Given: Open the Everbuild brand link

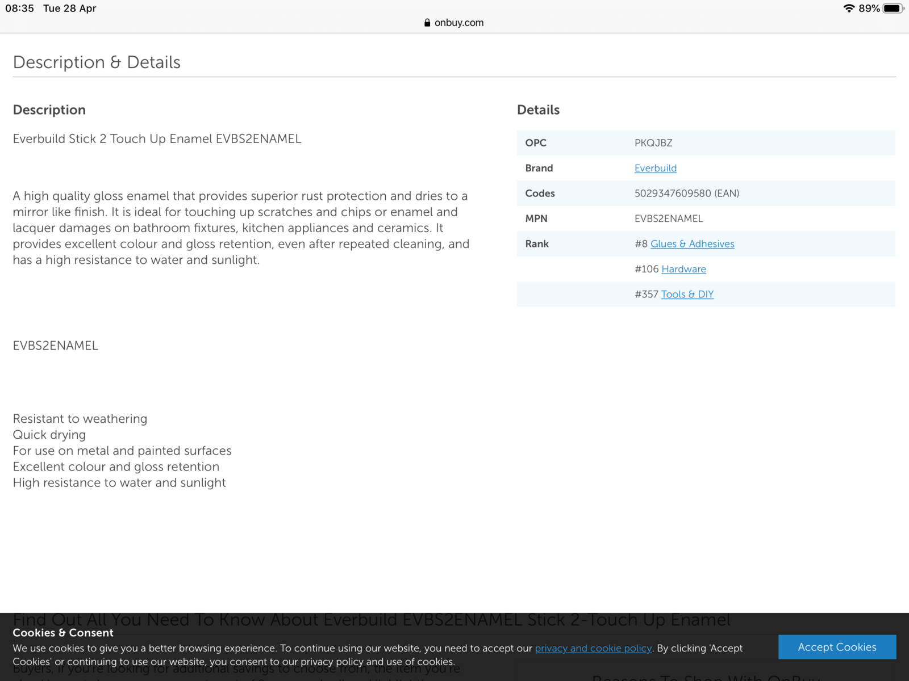Looking at the screenshot, I should (x=655, y=168).
